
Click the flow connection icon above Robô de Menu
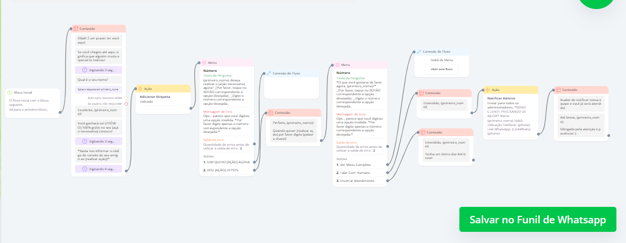point(419,52)
